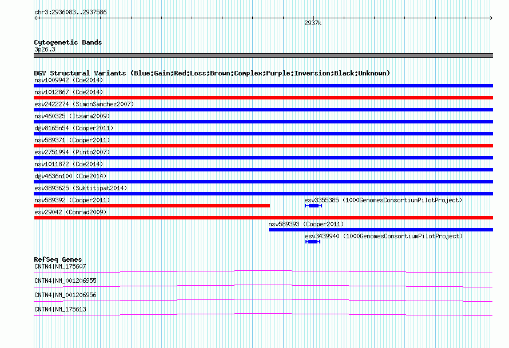Image resolution: width=509 pixels, height=348 pixels.
Task: Open variant esv2751994 (Pinto2007) label
Action: [72, 152]
